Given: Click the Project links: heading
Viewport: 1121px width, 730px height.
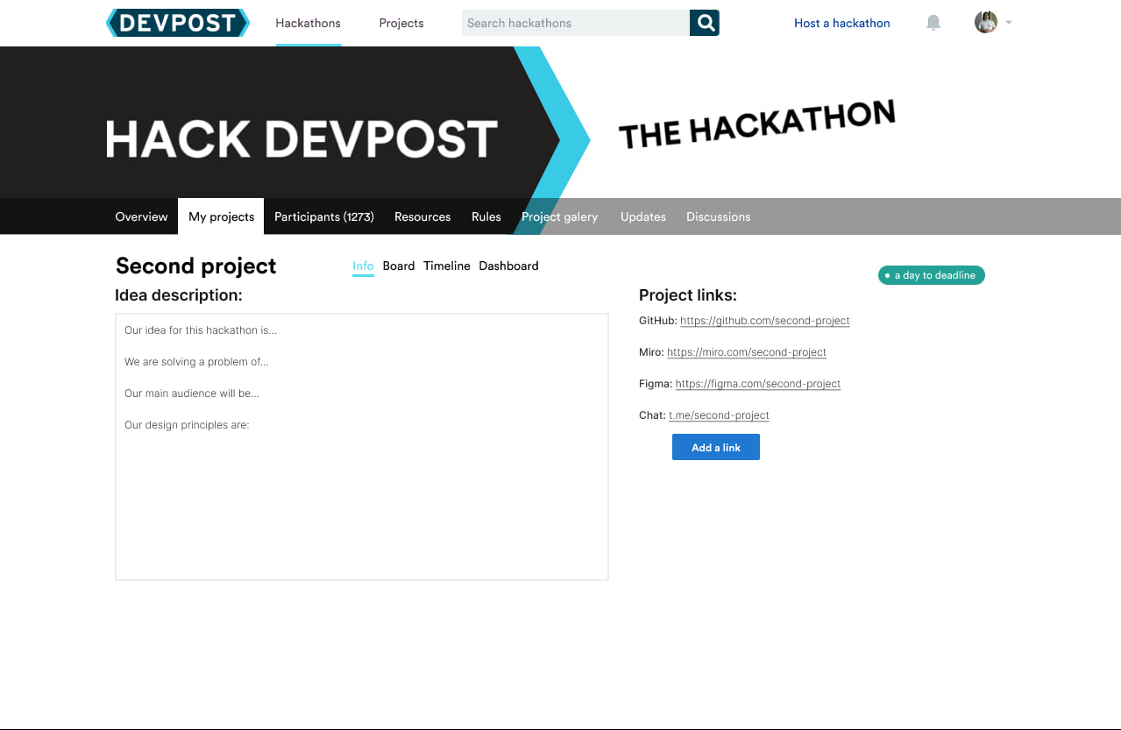Looking at the screenshot, I should click(688, 295).
